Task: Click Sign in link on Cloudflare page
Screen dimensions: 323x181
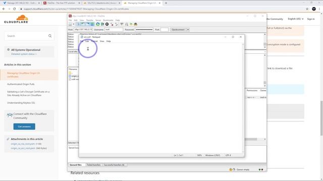Action: point(311,19)
